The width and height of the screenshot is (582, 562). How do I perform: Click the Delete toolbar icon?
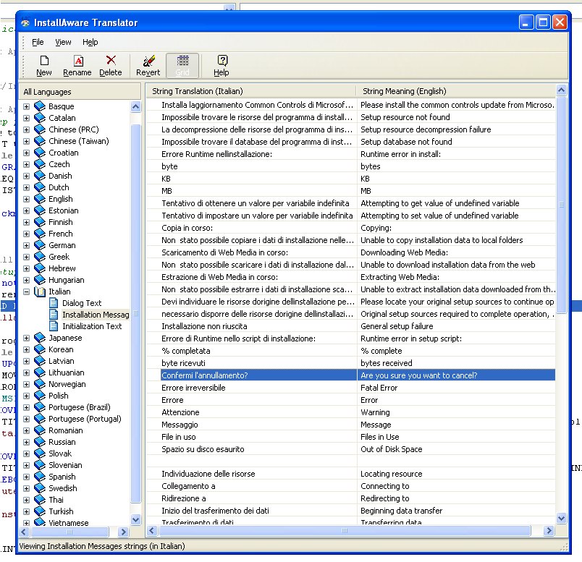tap(111, 66)
